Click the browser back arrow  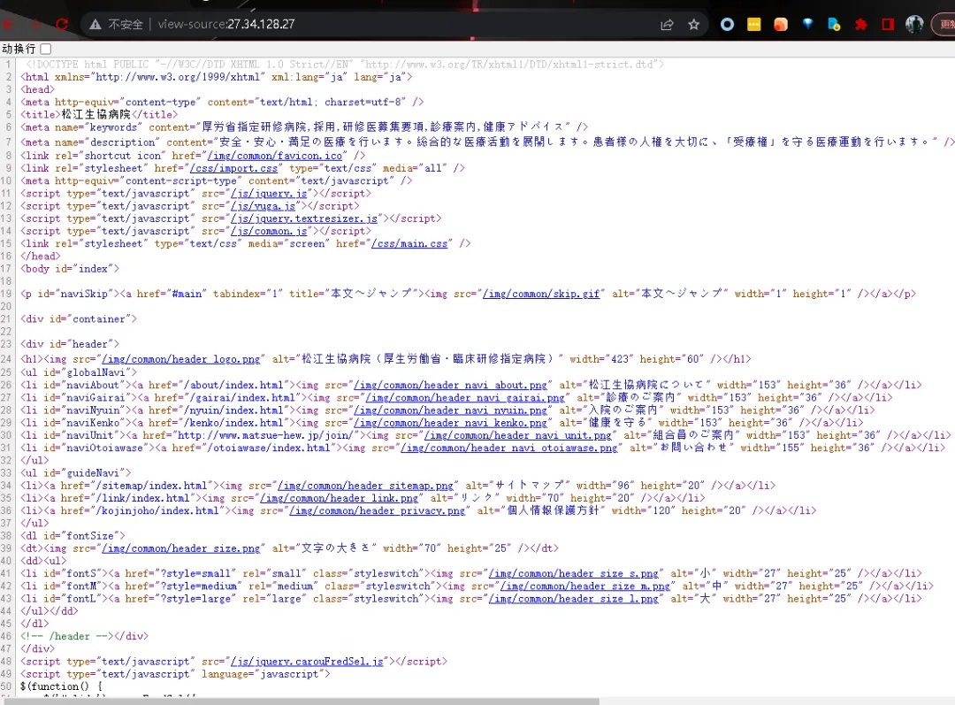(x=7, y=25)
